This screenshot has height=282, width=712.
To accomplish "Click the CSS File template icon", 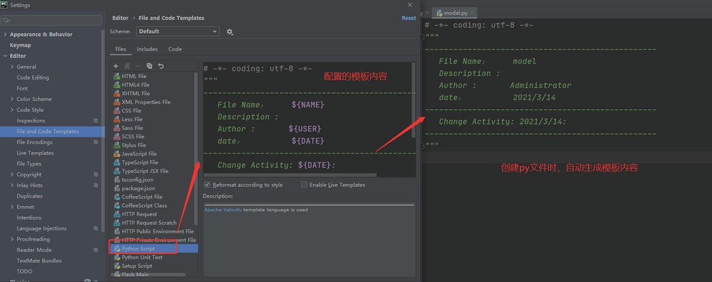I will [117, 110].
